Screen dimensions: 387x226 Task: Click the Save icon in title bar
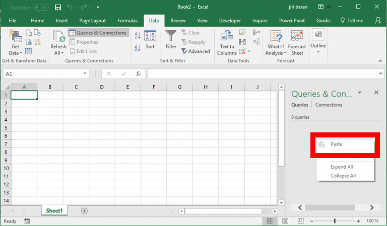tap(58, 7)
